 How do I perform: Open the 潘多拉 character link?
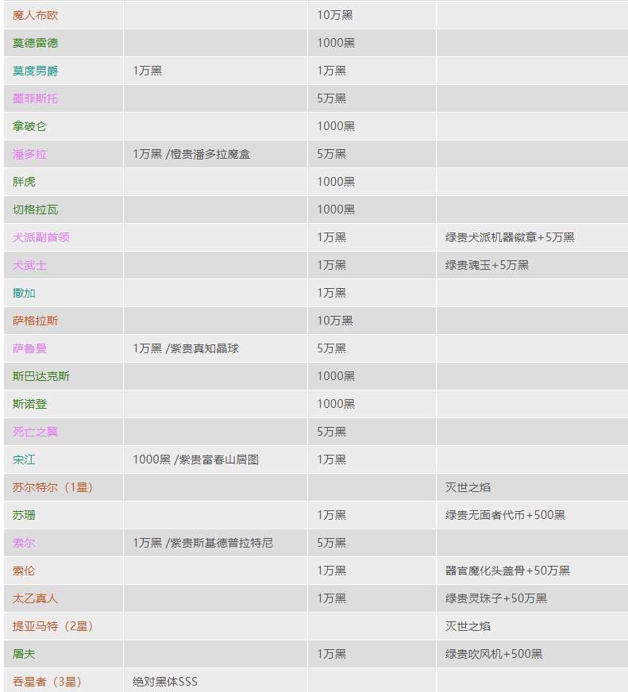tap(30, 154)
